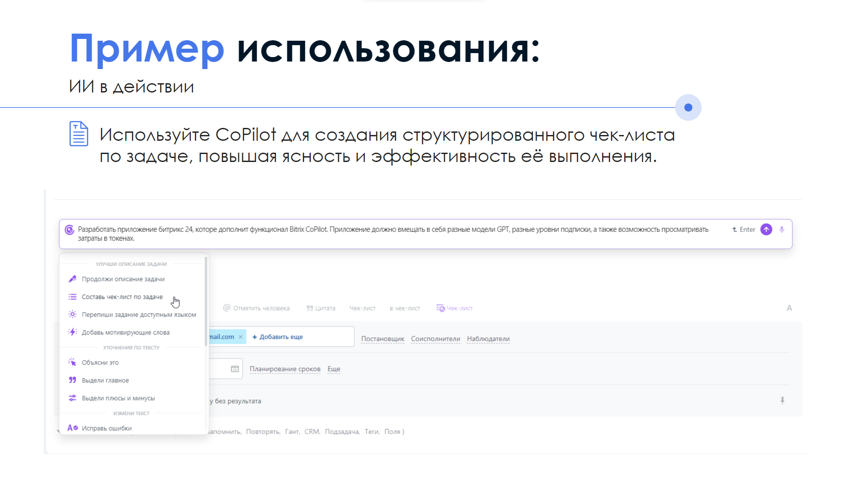Click the pin icon on right side
The height and width of the screenshot is (478, 850).
(x=782, y=401)
